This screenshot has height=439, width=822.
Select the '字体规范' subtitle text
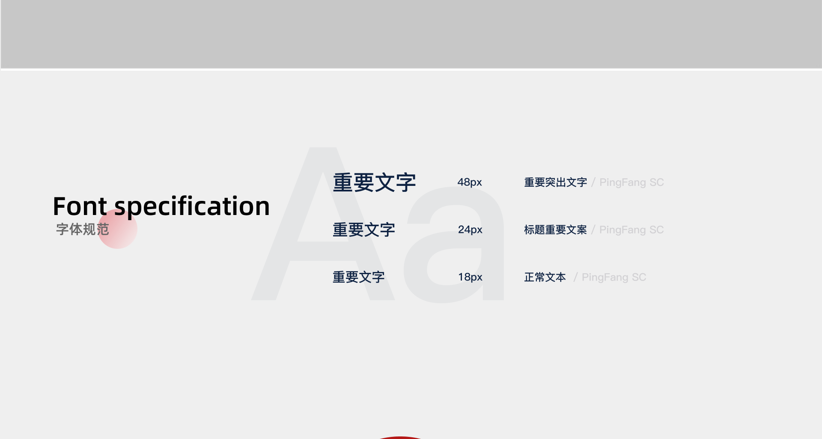pos(83,229)
